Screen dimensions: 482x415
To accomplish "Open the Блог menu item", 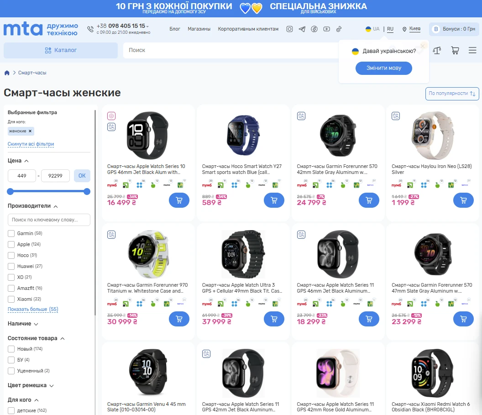I will [175, 29].
